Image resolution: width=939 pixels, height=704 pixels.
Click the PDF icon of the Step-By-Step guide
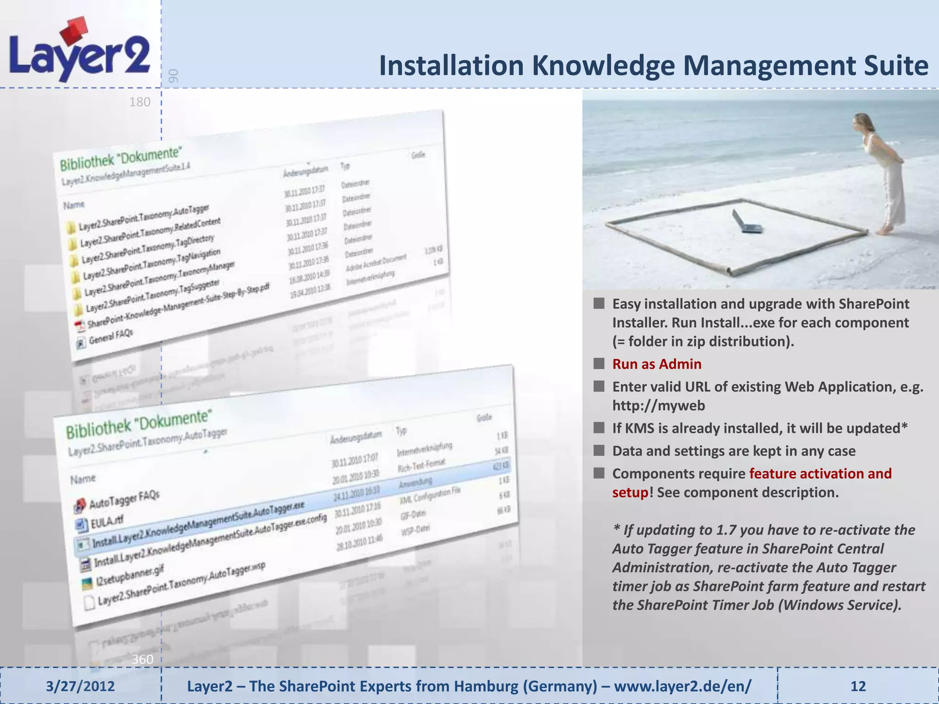[x=80, y=326]
